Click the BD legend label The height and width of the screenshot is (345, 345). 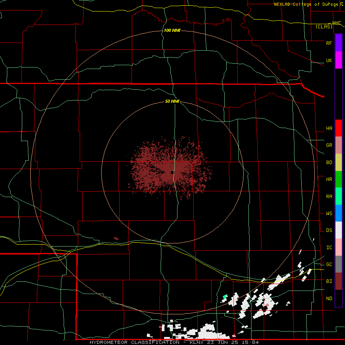coord(329,163)
